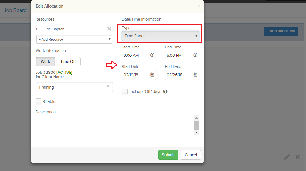Show help for Include Off days

pos(165,91)
